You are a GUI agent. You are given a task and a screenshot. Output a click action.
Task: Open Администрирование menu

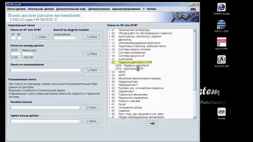click(126, 9)
